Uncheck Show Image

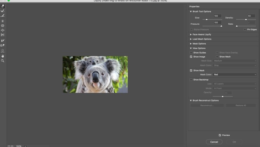click(191, 57)
